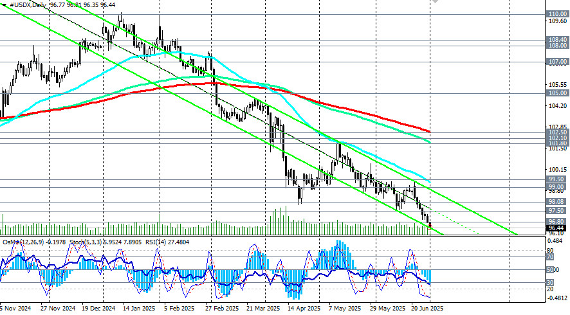Click the 5 Nov 2024 date label
The width and height of the screenshot is (570, 315).
click(x=15, y=309)
